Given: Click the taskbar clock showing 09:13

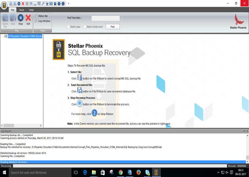Looking at the screenshot, I should click(241, 172).
